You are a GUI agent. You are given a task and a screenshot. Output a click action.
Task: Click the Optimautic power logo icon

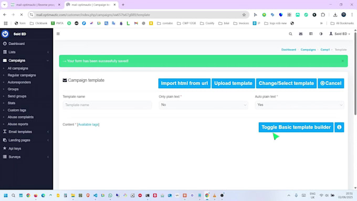[5, 34]
